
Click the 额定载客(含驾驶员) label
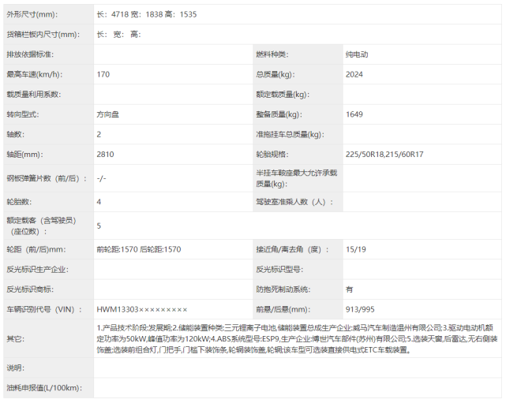pos(41,226)
